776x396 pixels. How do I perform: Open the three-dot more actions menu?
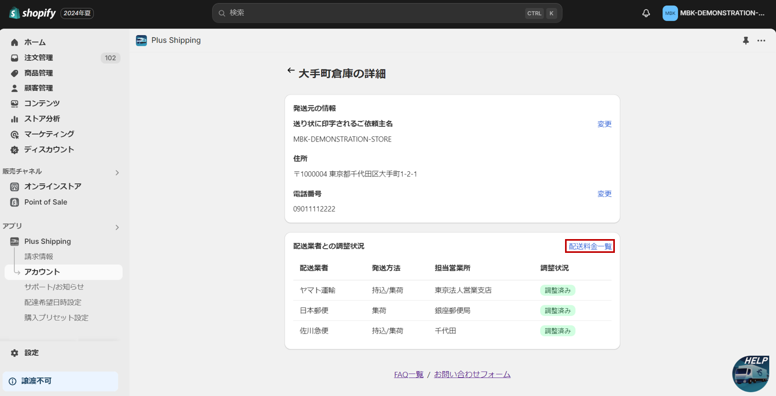pyautogui.click(x=761, y=41)
